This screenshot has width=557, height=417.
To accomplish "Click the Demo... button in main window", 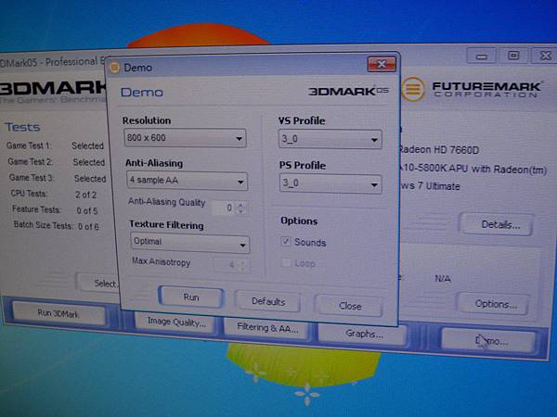I will click(x=489, y=340).
